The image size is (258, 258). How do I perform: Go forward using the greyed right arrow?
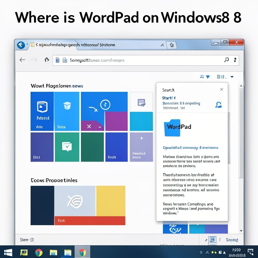[x=34, y=60]
